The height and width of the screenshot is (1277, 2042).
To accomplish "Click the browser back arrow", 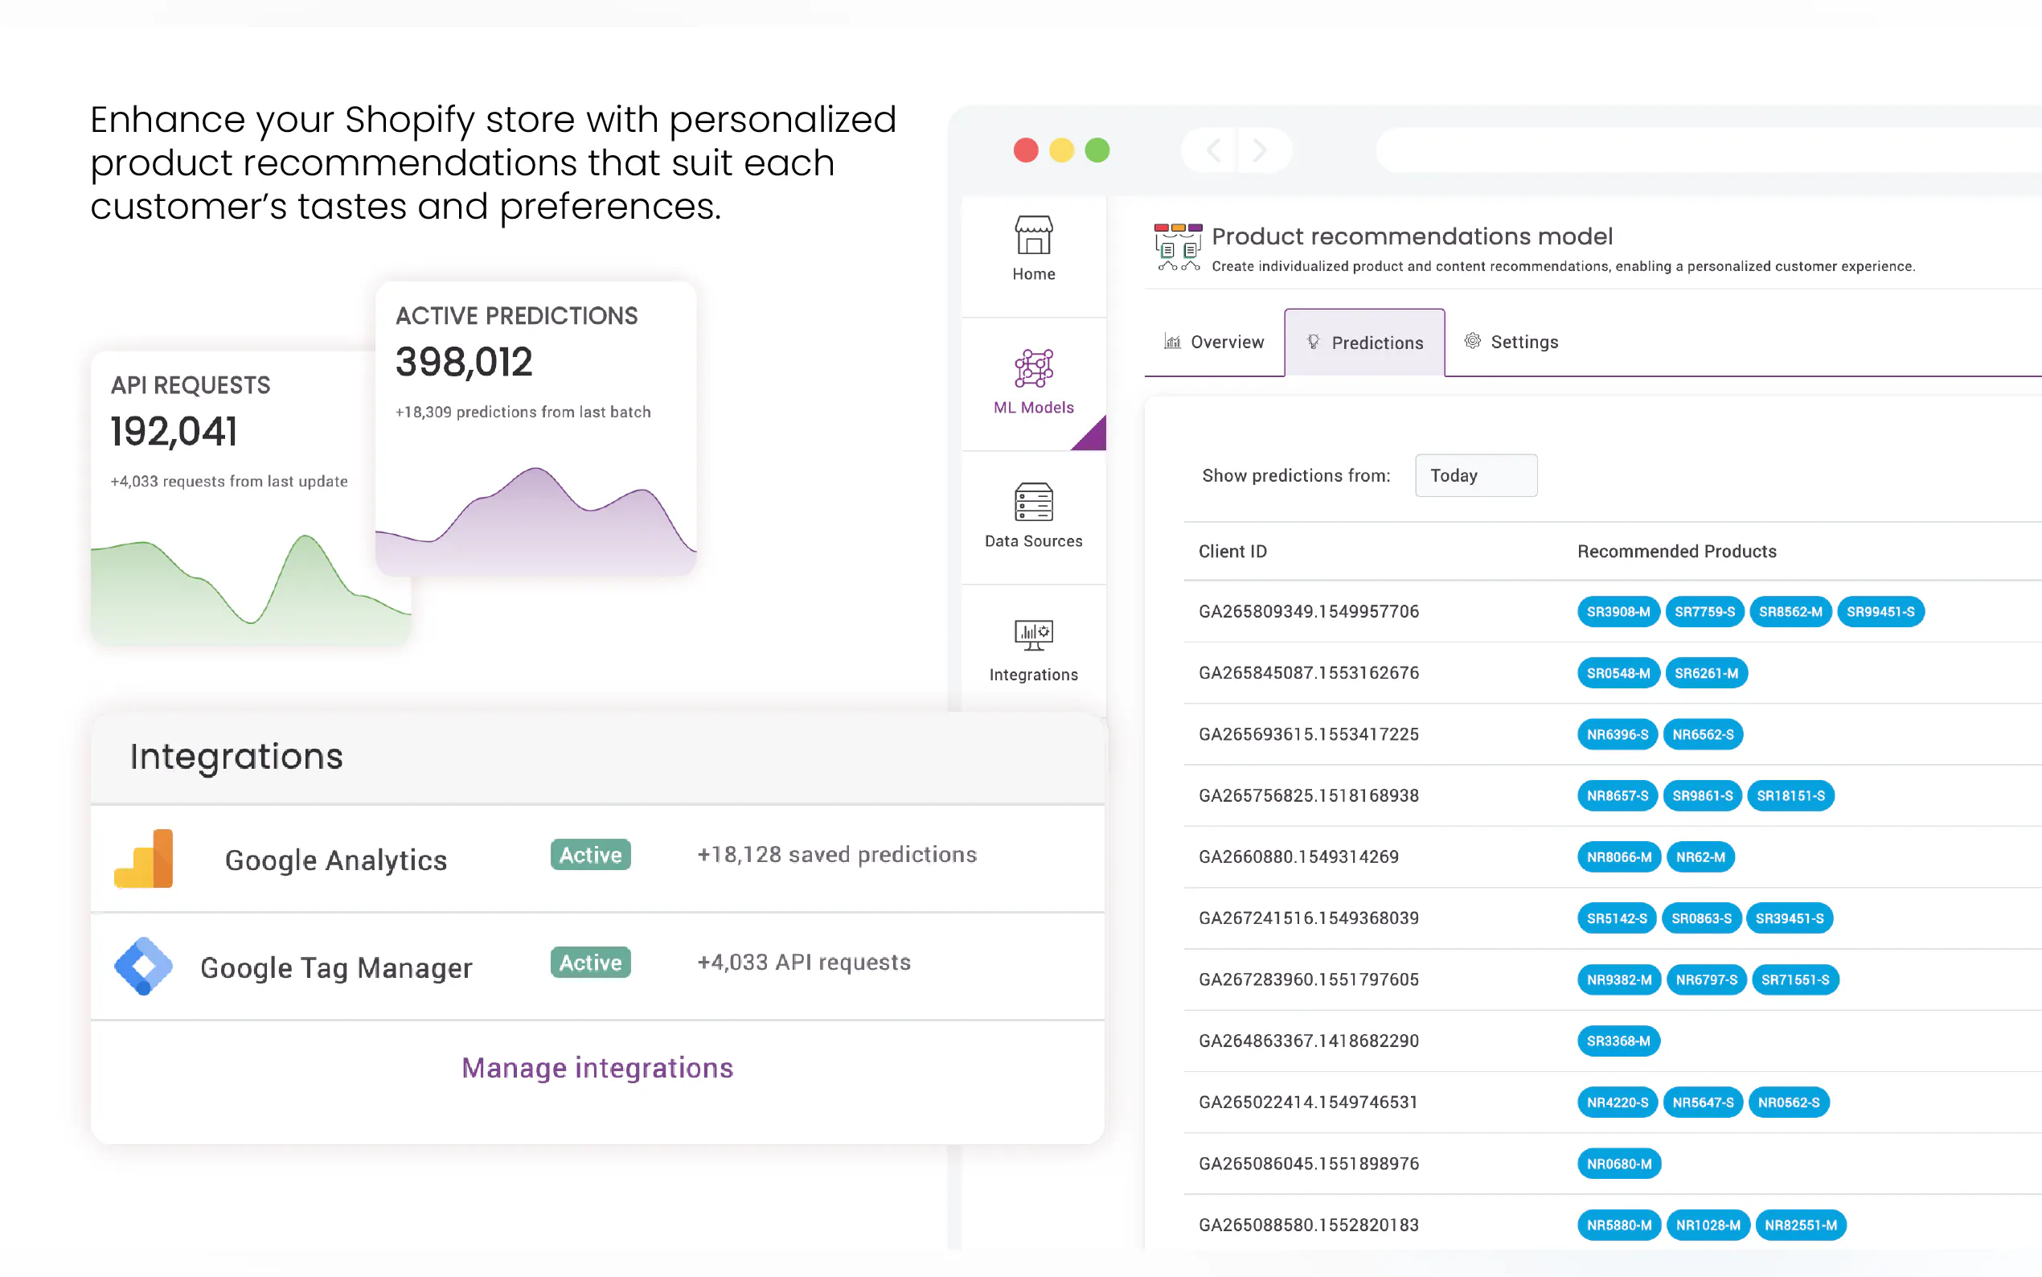I will tap(1213, 150).
